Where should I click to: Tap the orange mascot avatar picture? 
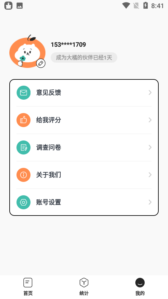(27, 51)
